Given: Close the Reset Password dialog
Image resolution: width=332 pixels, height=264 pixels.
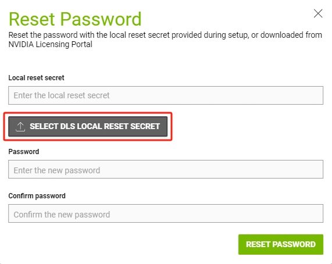Looking at the screenshot, I should pos(318,13).
